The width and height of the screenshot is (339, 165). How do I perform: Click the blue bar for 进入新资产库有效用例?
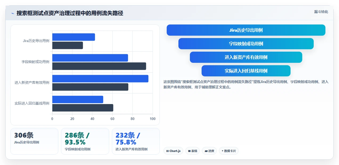click(100, 79)
